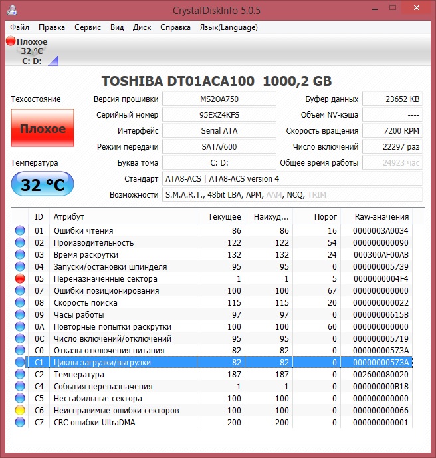Image resolution: width=436 pixels, height=458 pixels.
Task: Select the Запуски/остановки шпинделя row
Action: click(212, 266)
